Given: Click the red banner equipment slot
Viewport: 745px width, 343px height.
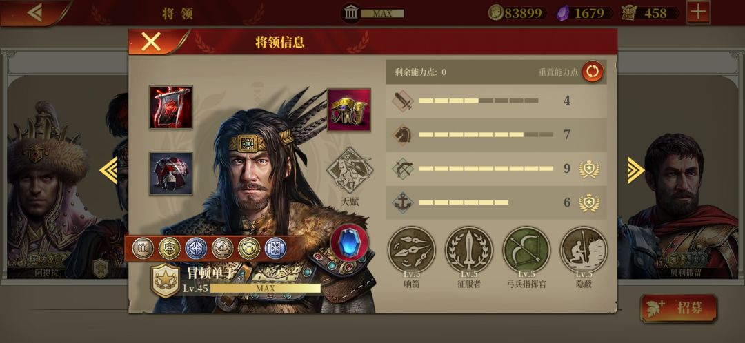Looking at the screenshot, I should tap(171, 107).
